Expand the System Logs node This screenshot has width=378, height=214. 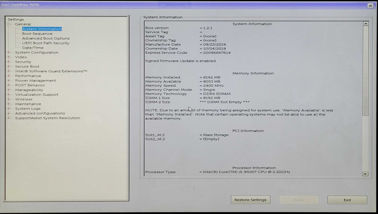pyautogui.click(x=9, y=109)
